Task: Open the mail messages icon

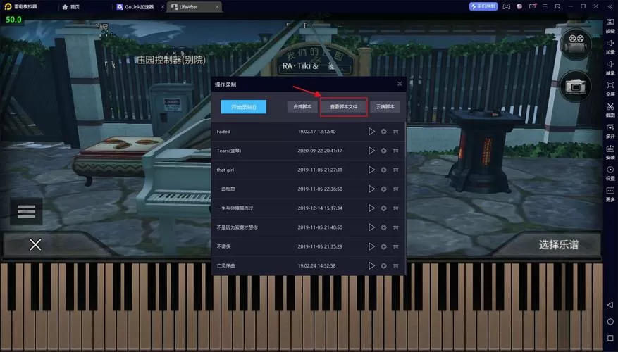Action: (x=533, y=6)
